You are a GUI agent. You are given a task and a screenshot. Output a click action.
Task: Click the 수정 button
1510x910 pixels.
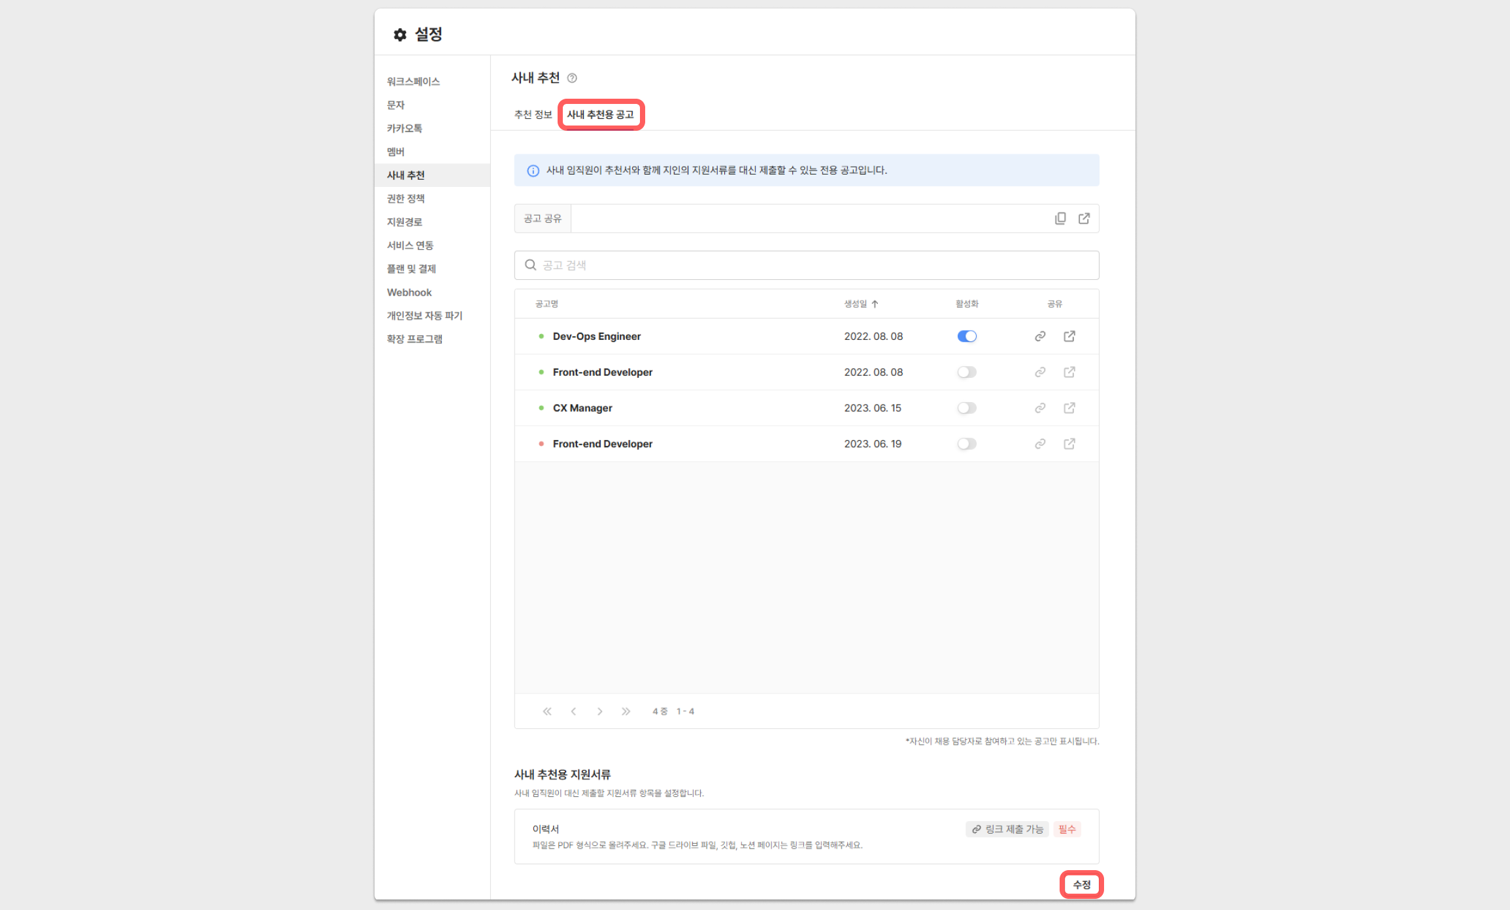pos(1081,885)
